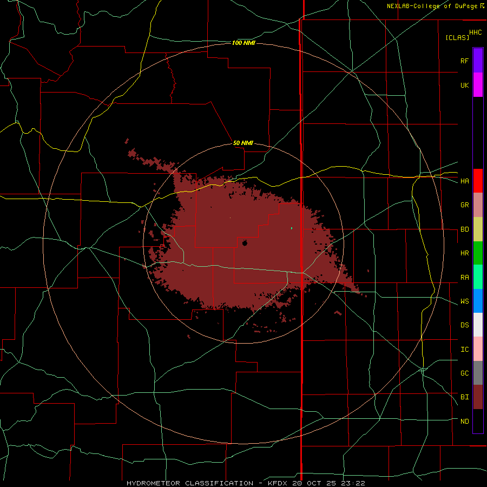Click the RF purple legend color block
Image resolution: width=487 pixels, height=487 pixels.
coord(478,61)
